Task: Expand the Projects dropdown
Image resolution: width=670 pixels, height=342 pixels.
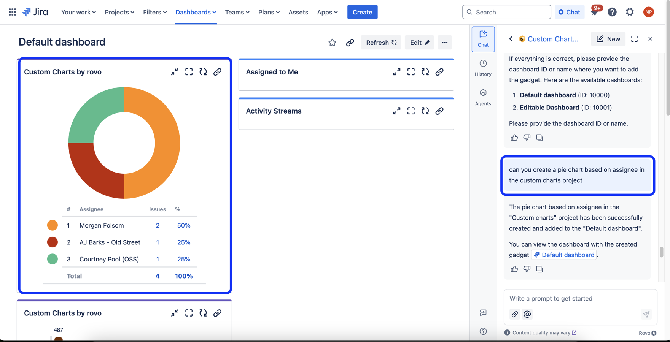Action: click(x=119, y=12)
